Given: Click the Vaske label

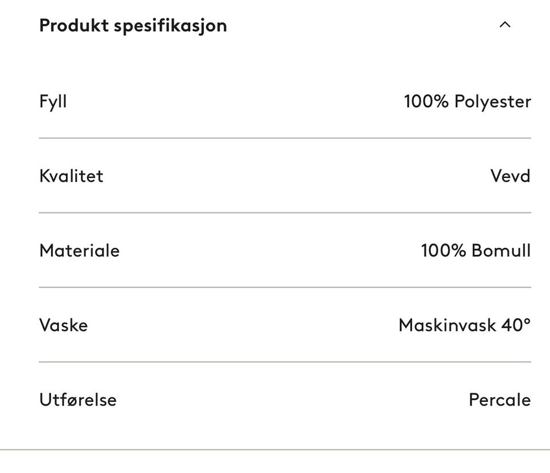Looking at the screenshot, I should point(64,325).
